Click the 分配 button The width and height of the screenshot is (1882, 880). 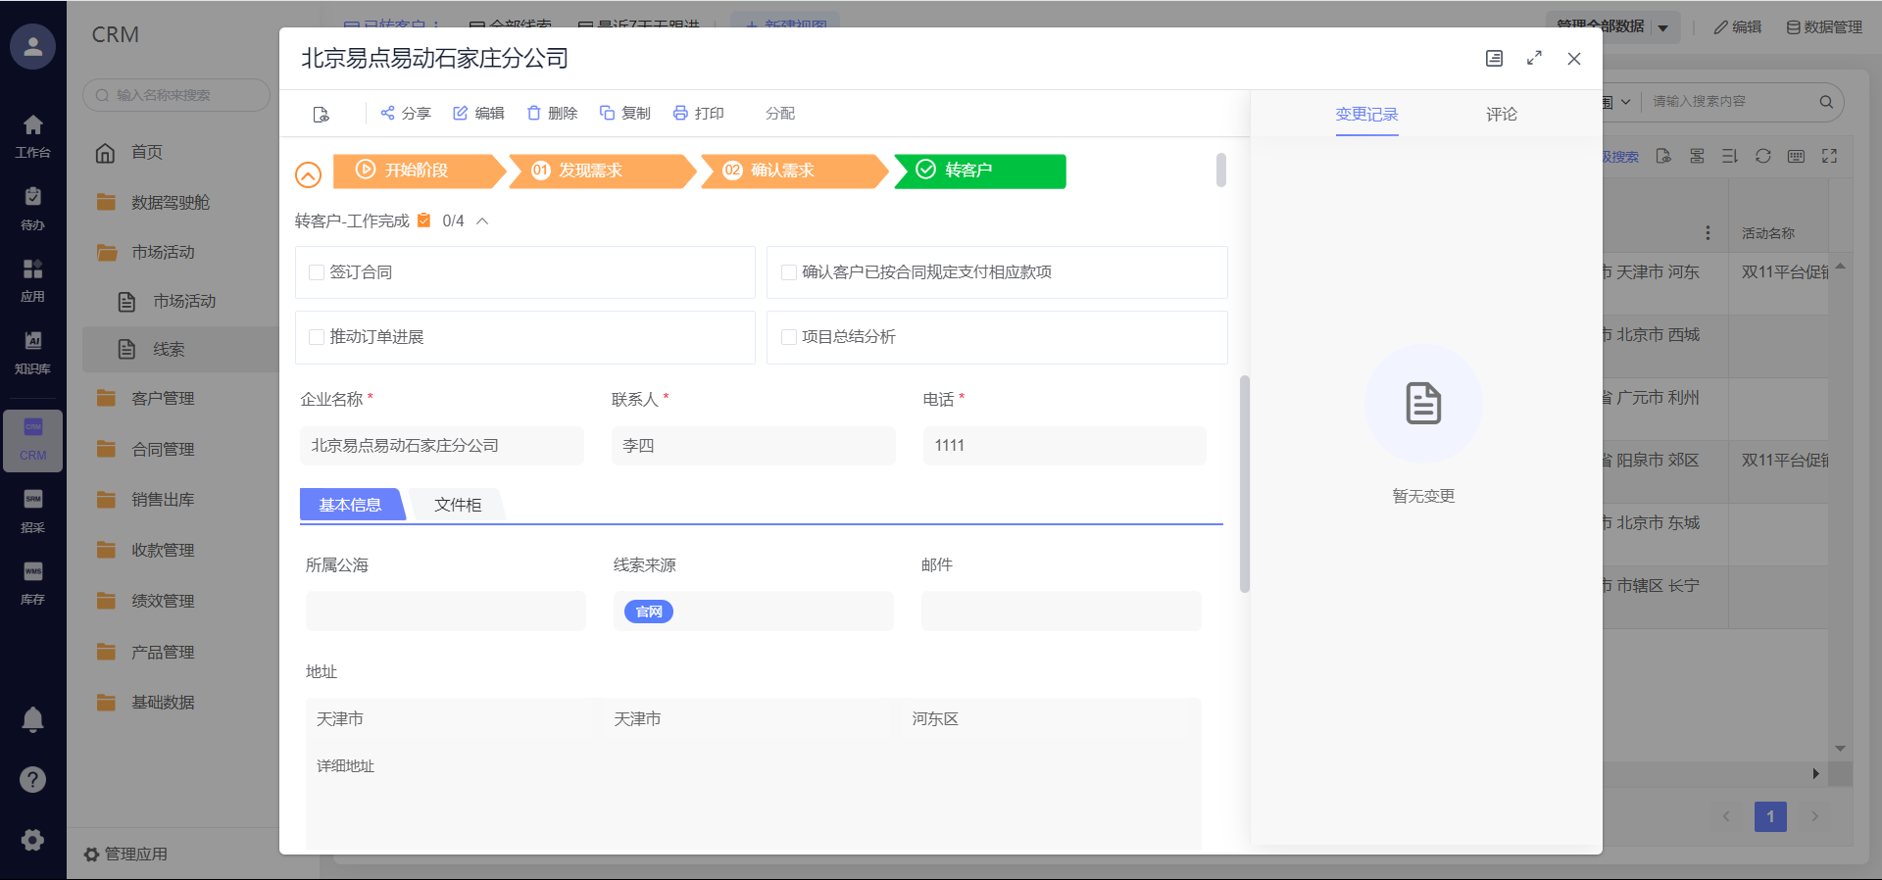(x=780, y=114)
